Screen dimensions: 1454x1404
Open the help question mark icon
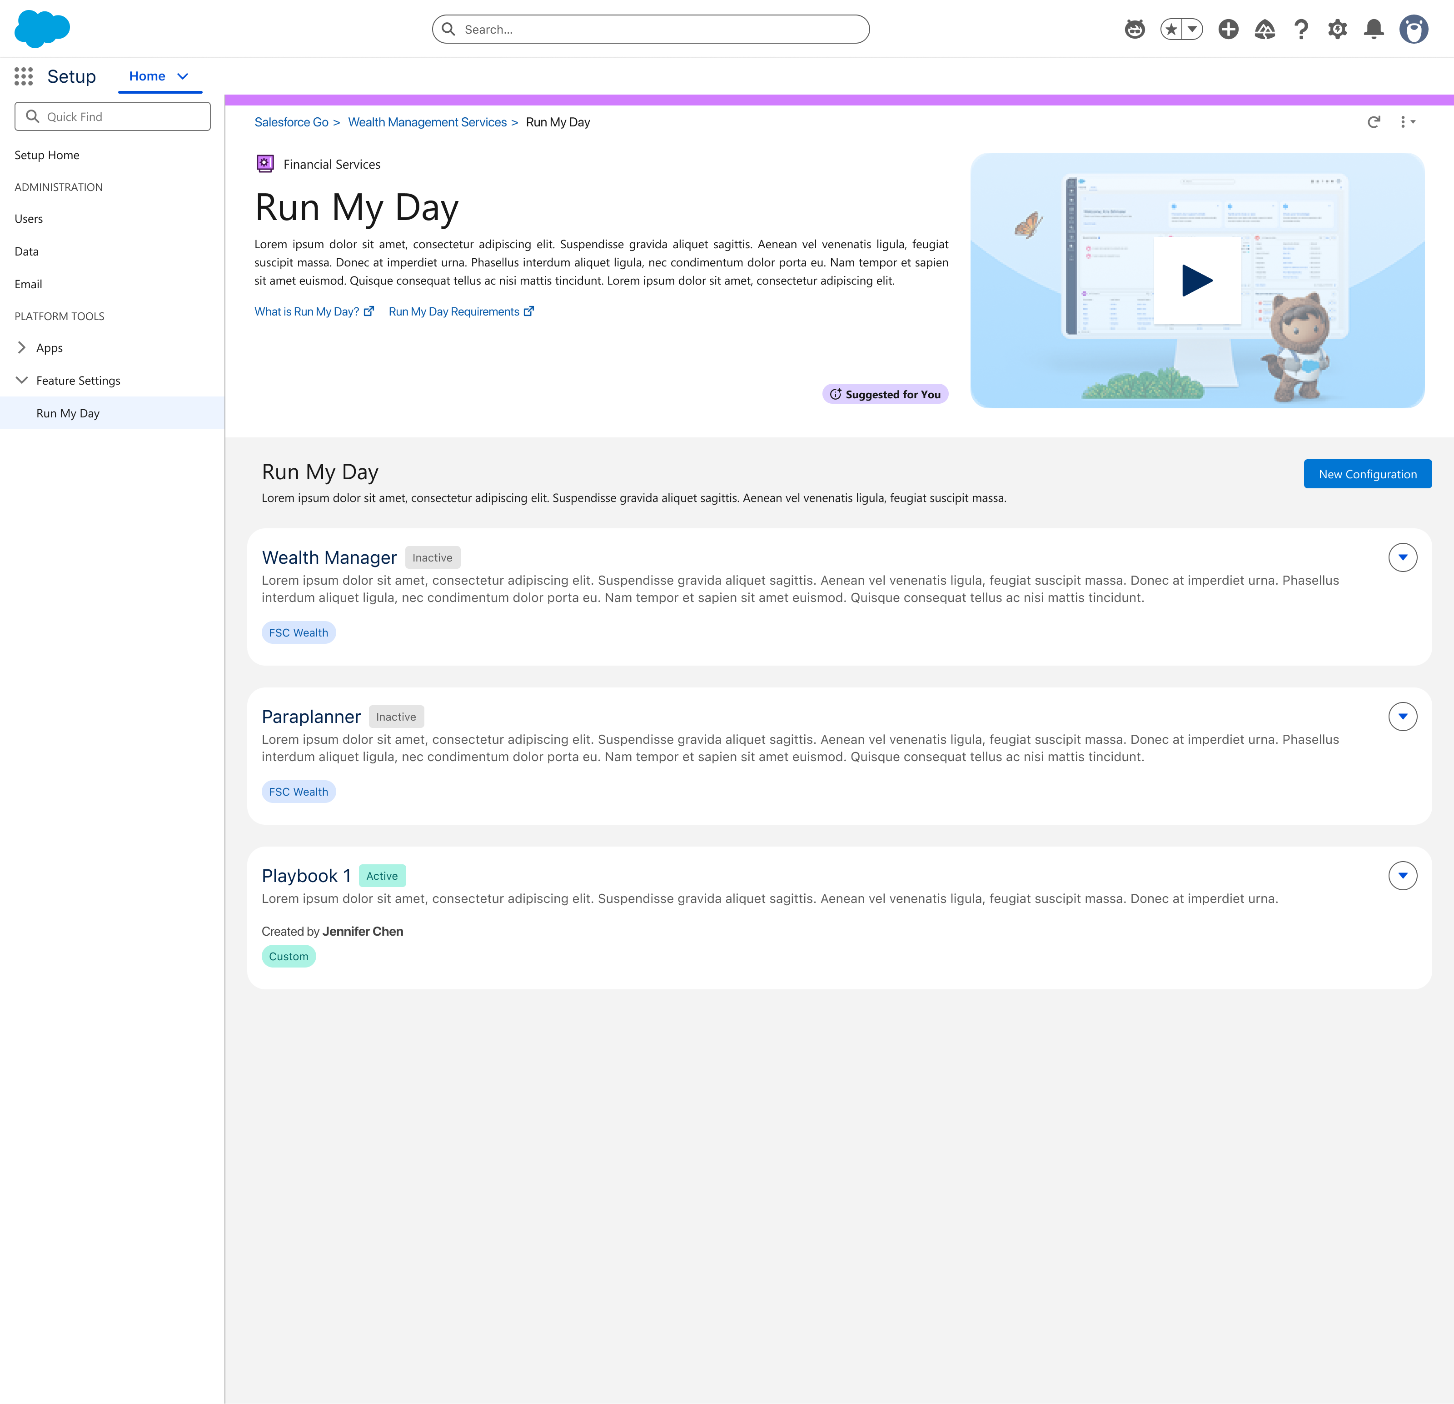pyautogui.click(x=1300, y=29)
